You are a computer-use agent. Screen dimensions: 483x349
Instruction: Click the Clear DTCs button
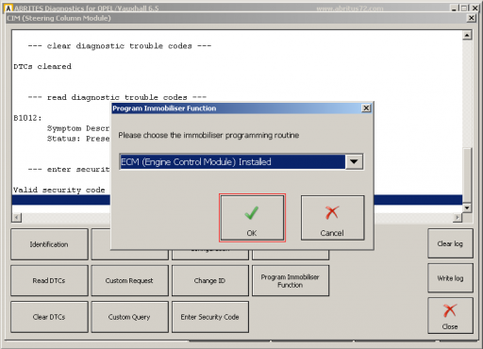click(49, 317)
